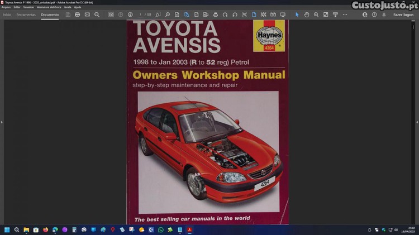The image size is (419, 235).
Task: Go to previous page arrow
Action: point(121,15)
